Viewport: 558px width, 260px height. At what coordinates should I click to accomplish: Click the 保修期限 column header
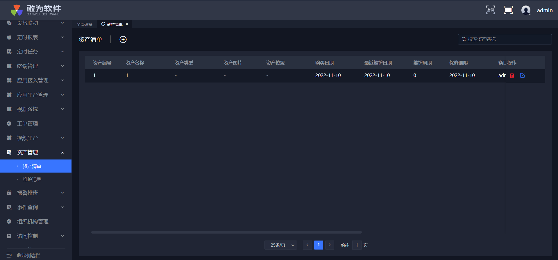click(458, 63)
